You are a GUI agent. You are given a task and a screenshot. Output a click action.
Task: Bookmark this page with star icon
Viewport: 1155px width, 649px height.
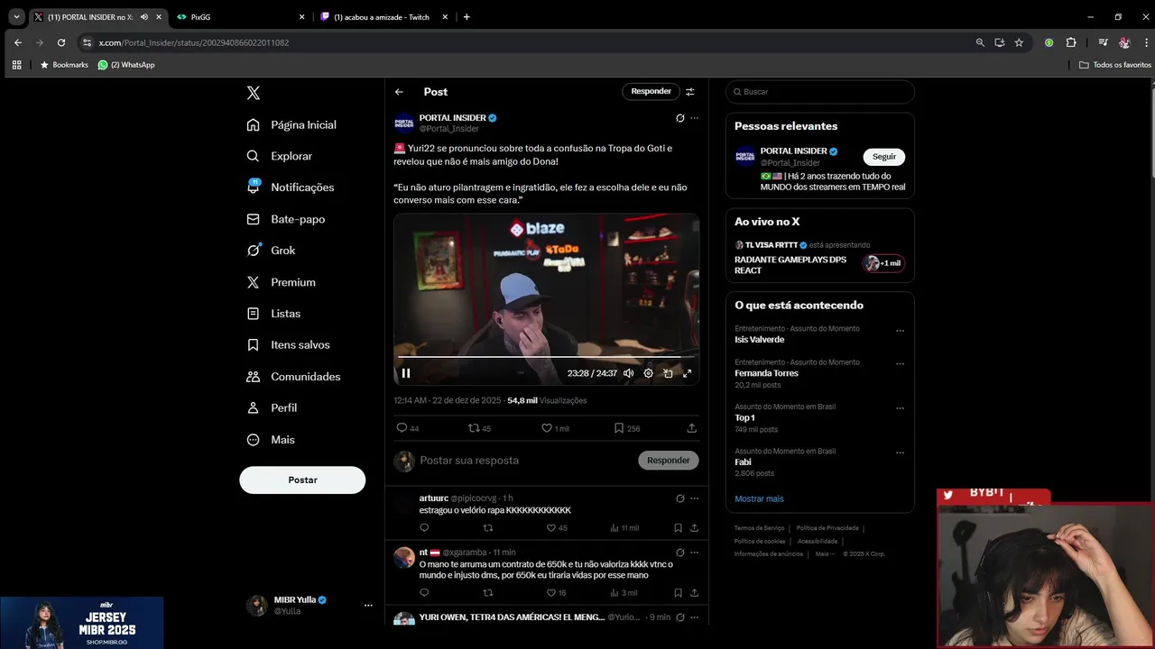pyautogui.click(x=1019, y=42)
